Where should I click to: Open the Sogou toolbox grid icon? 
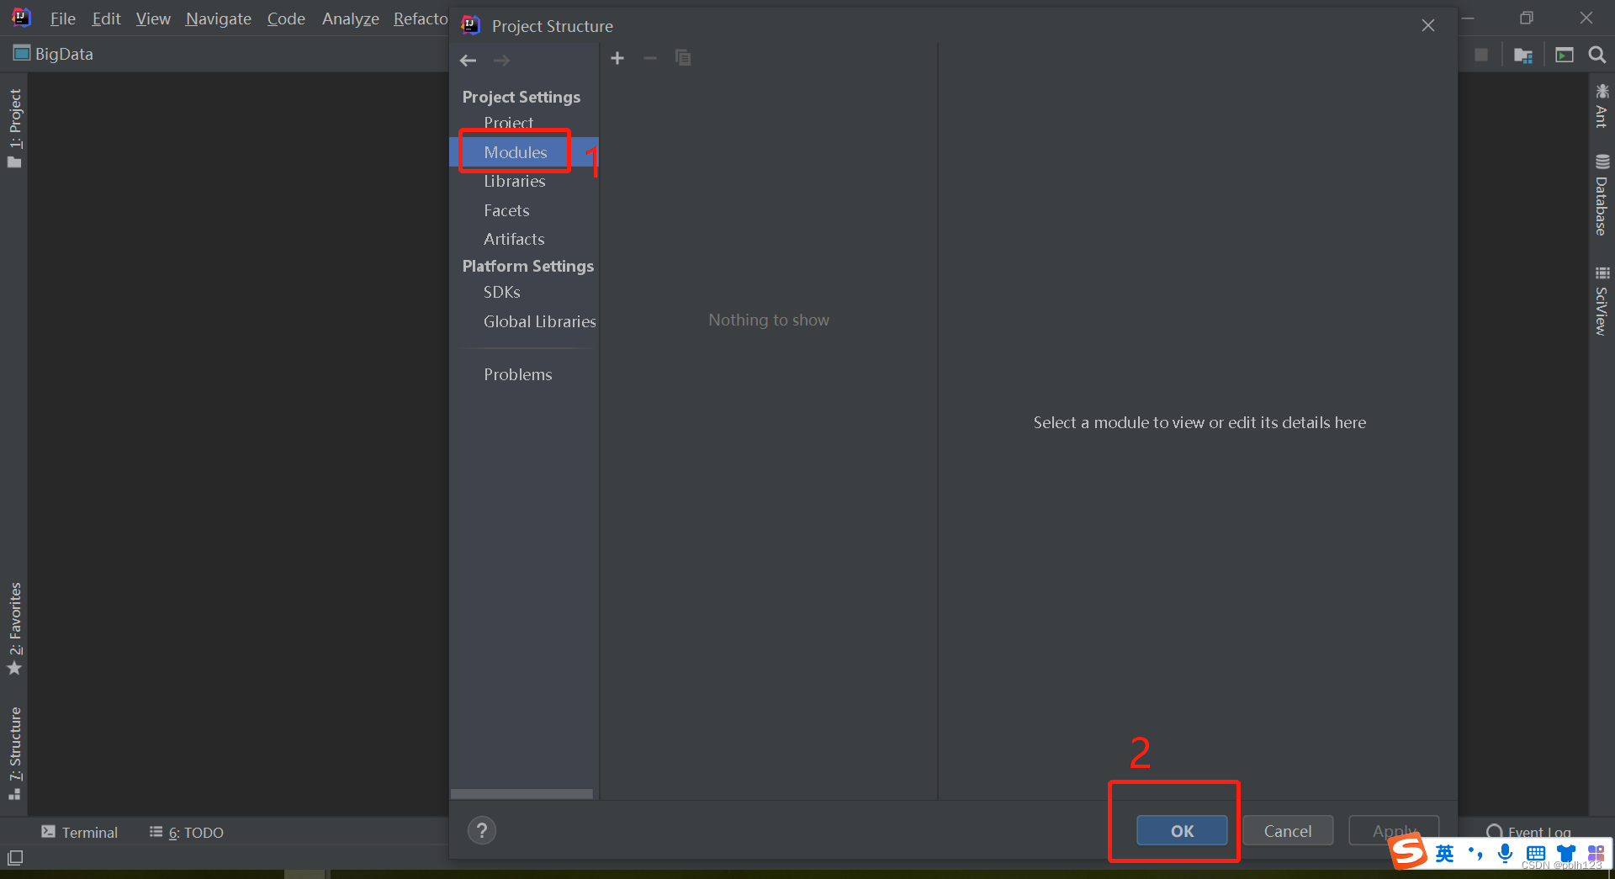pyautogui.click(x=1596, y=855)
